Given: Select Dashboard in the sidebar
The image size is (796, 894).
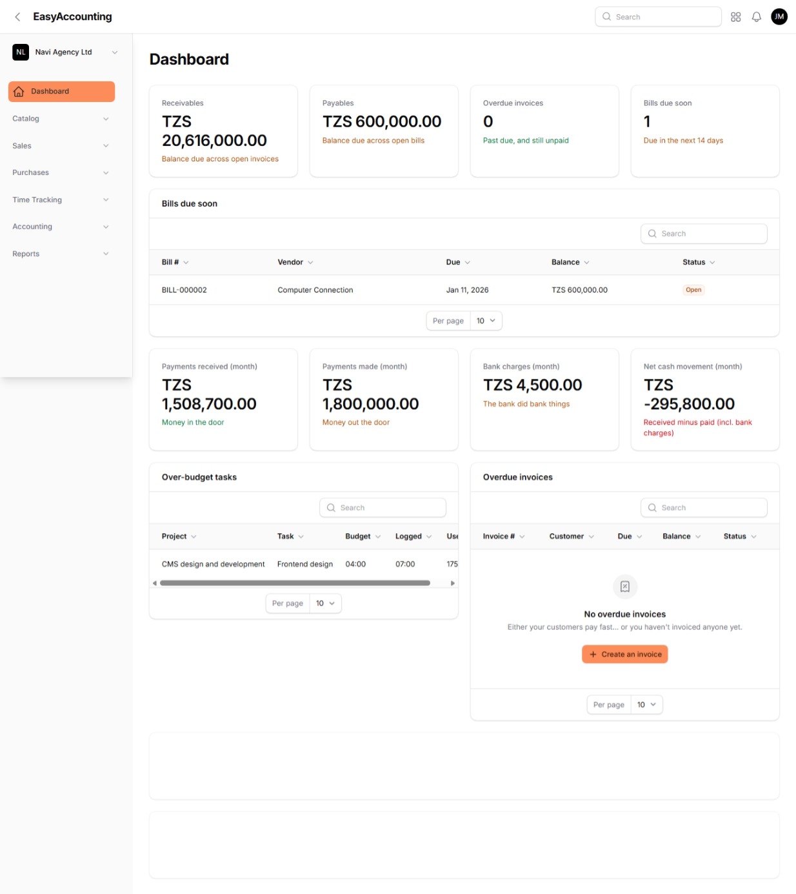Looking at the screenshot, I should pyautogui.click(x=61, y=91).
